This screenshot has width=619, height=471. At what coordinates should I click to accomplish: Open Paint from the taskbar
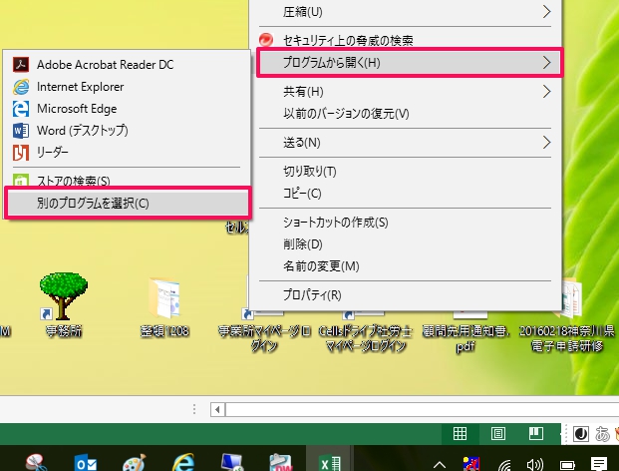(x=135, y=463)
